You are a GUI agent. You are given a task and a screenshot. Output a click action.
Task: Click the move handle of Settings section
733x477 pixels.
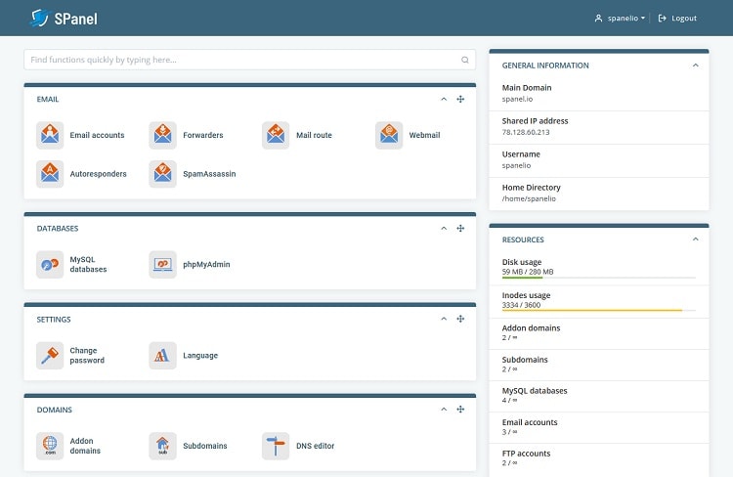coord(460,319)
